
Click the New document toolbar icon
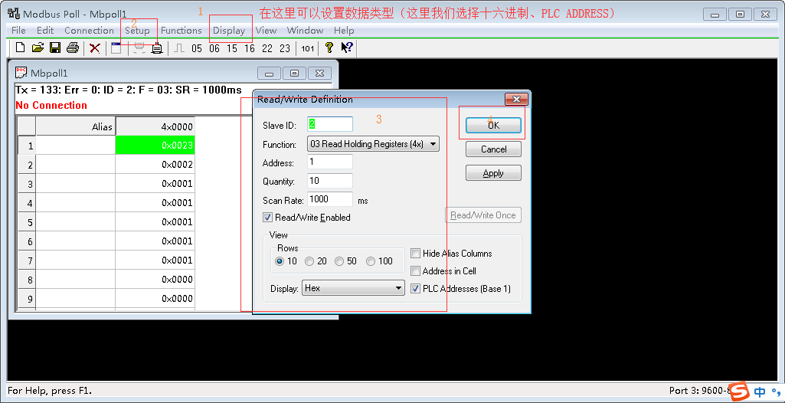[x=21, y=48]
